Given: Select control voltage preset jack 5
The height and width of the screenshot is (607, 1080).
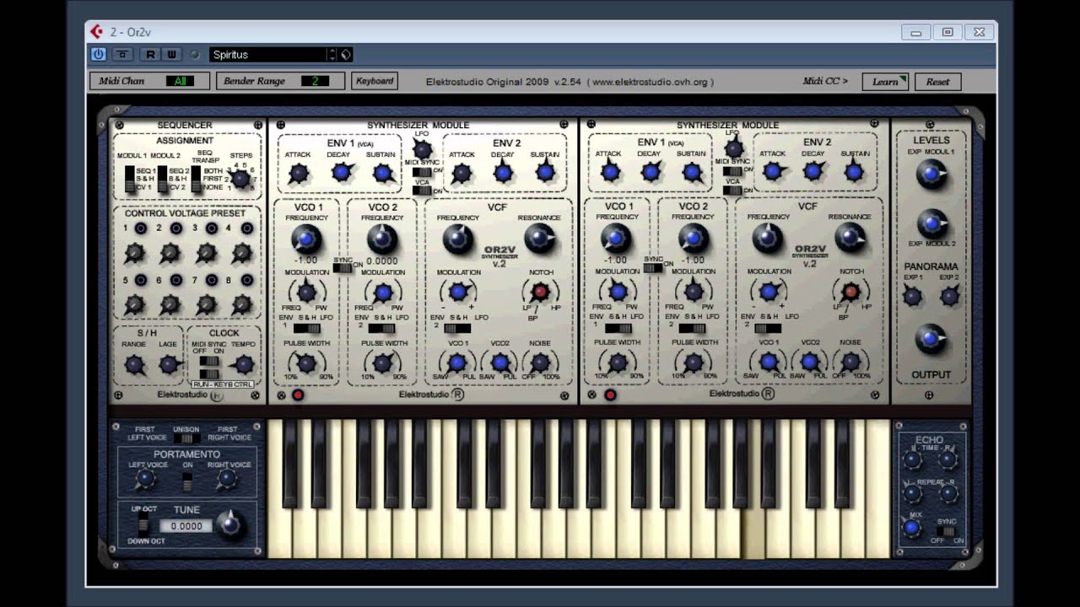Looking at the screenshot, I should click(x=141, y=280).
